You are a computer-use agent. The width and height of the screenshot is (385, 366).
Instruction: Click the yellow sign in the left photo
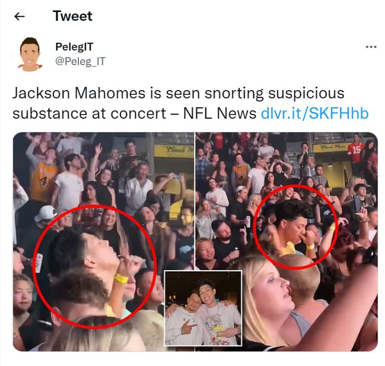[x=174, y=150]
